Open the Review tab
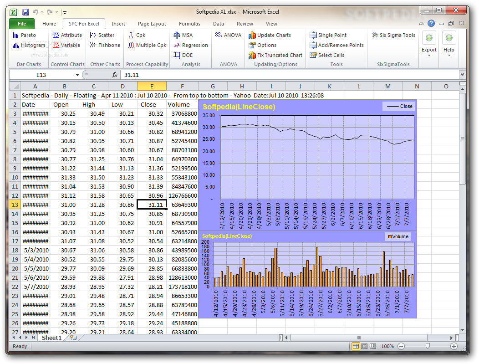This screenshot has height=364, width=479. [245, 24]
